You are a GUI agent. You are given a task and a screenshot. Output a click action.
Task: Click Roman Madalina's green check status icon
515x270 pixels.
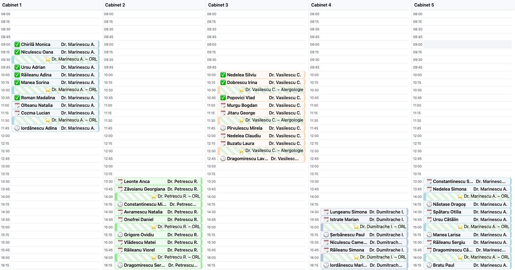[17, 98]
